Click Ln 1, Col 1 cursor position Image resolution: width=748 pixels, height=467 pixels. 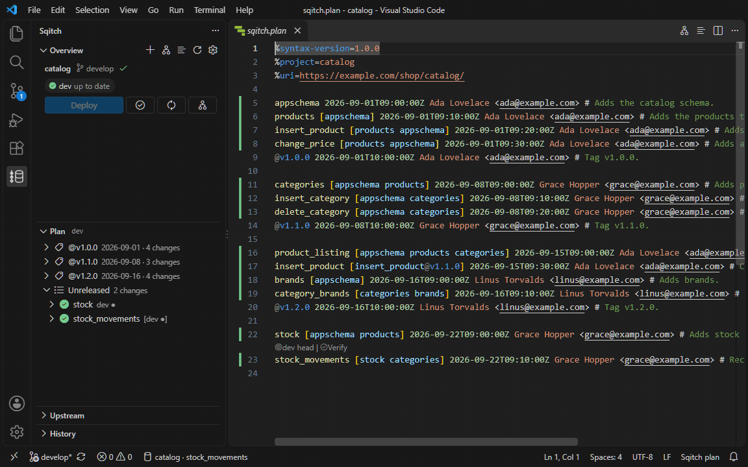pos(562,457)
